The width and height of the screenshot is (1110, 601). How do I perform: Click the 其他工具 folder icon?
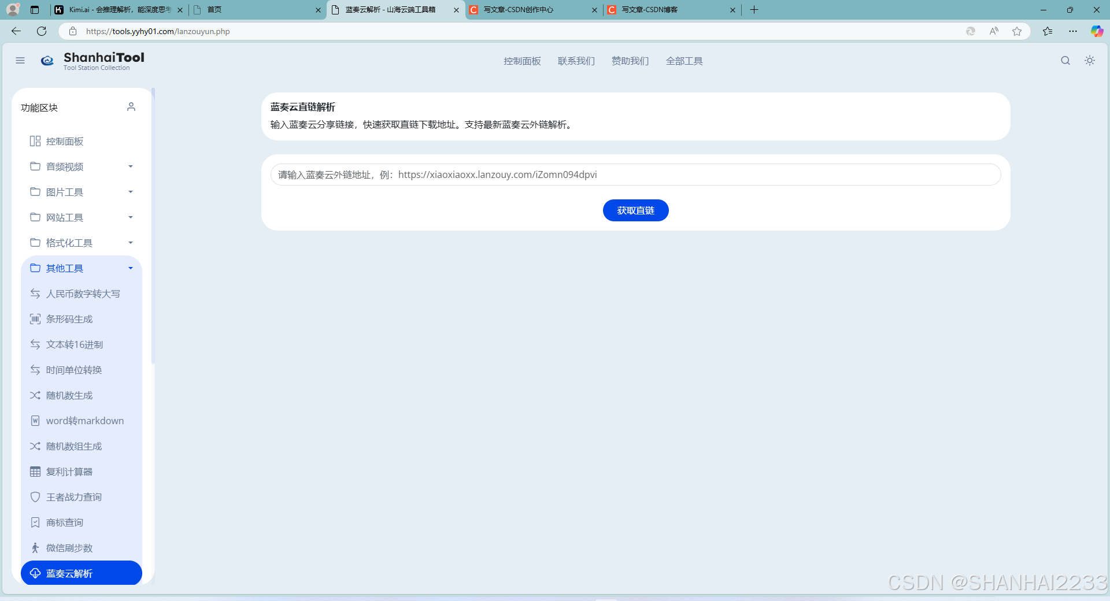click(35, 268)
